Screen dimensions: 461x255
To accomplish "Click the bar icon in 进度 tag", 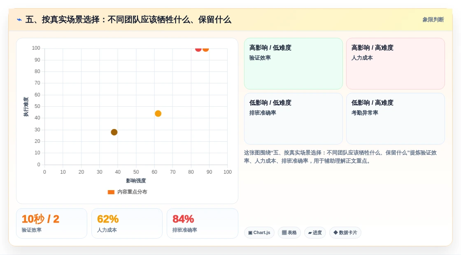I will point(310,233).
